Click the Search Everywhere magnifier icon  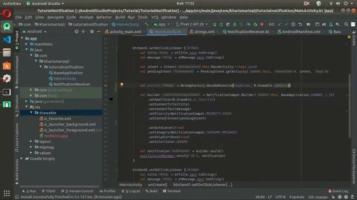[x=346, y=24]
